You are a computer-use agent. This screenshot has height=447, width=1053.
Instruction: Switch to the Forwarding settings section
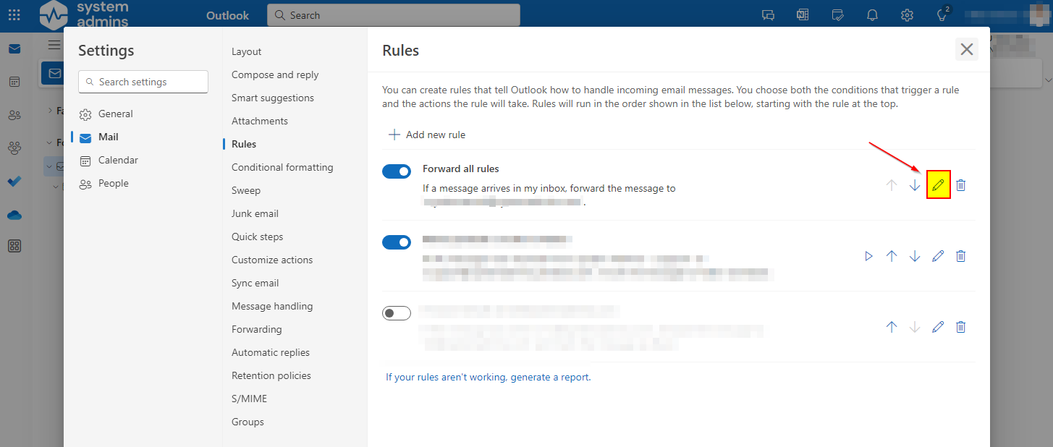(x=256, y=329)
